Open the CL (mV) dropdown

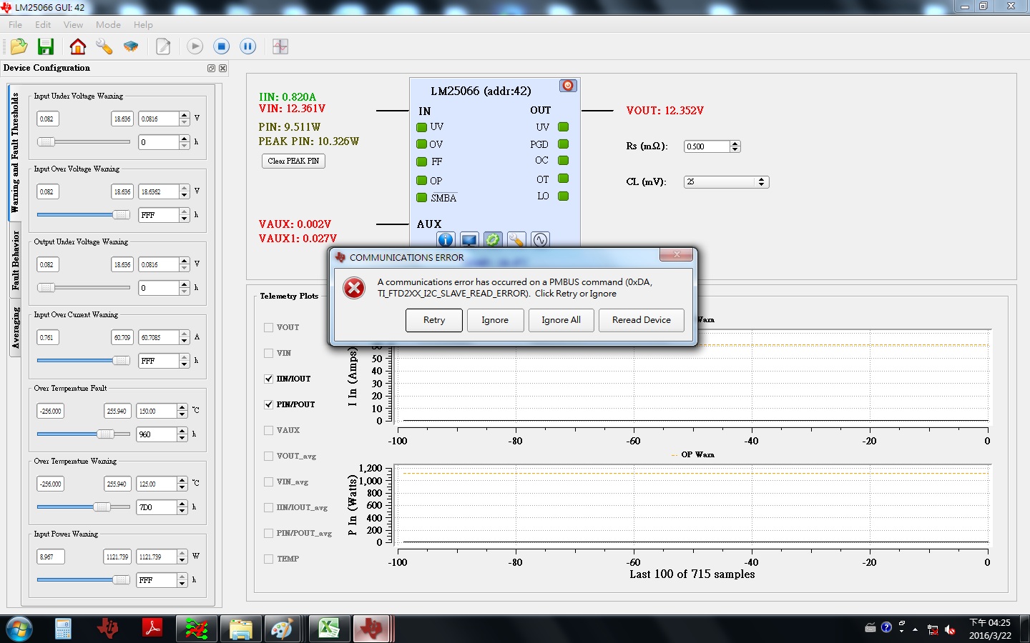pyautogui.click(x=726, y=182)
